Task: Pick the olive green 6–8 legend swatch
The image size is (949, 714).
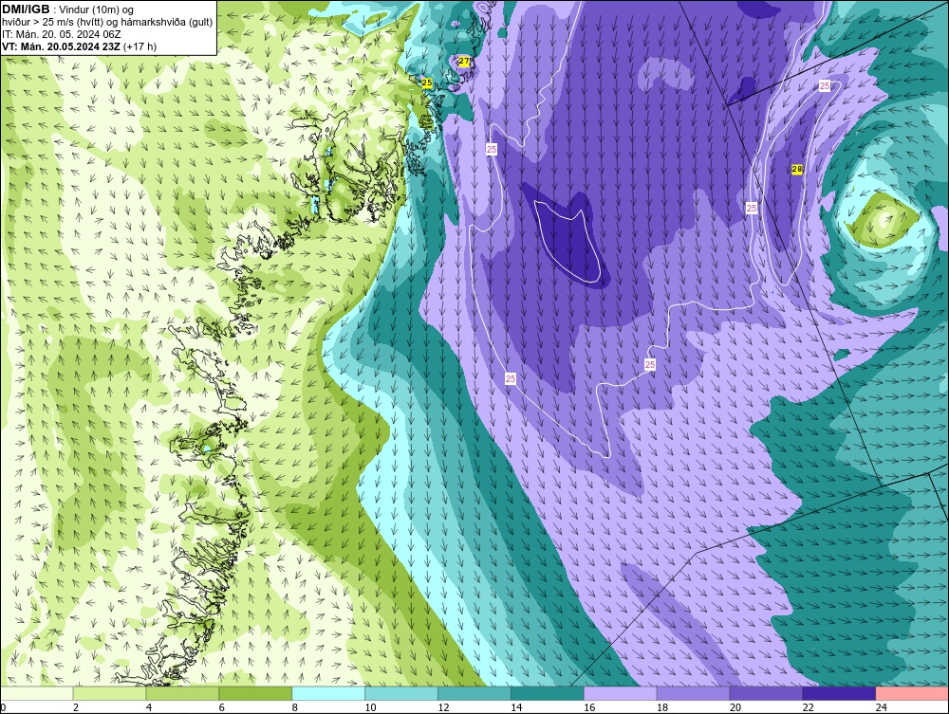Action: click(255, 693)
